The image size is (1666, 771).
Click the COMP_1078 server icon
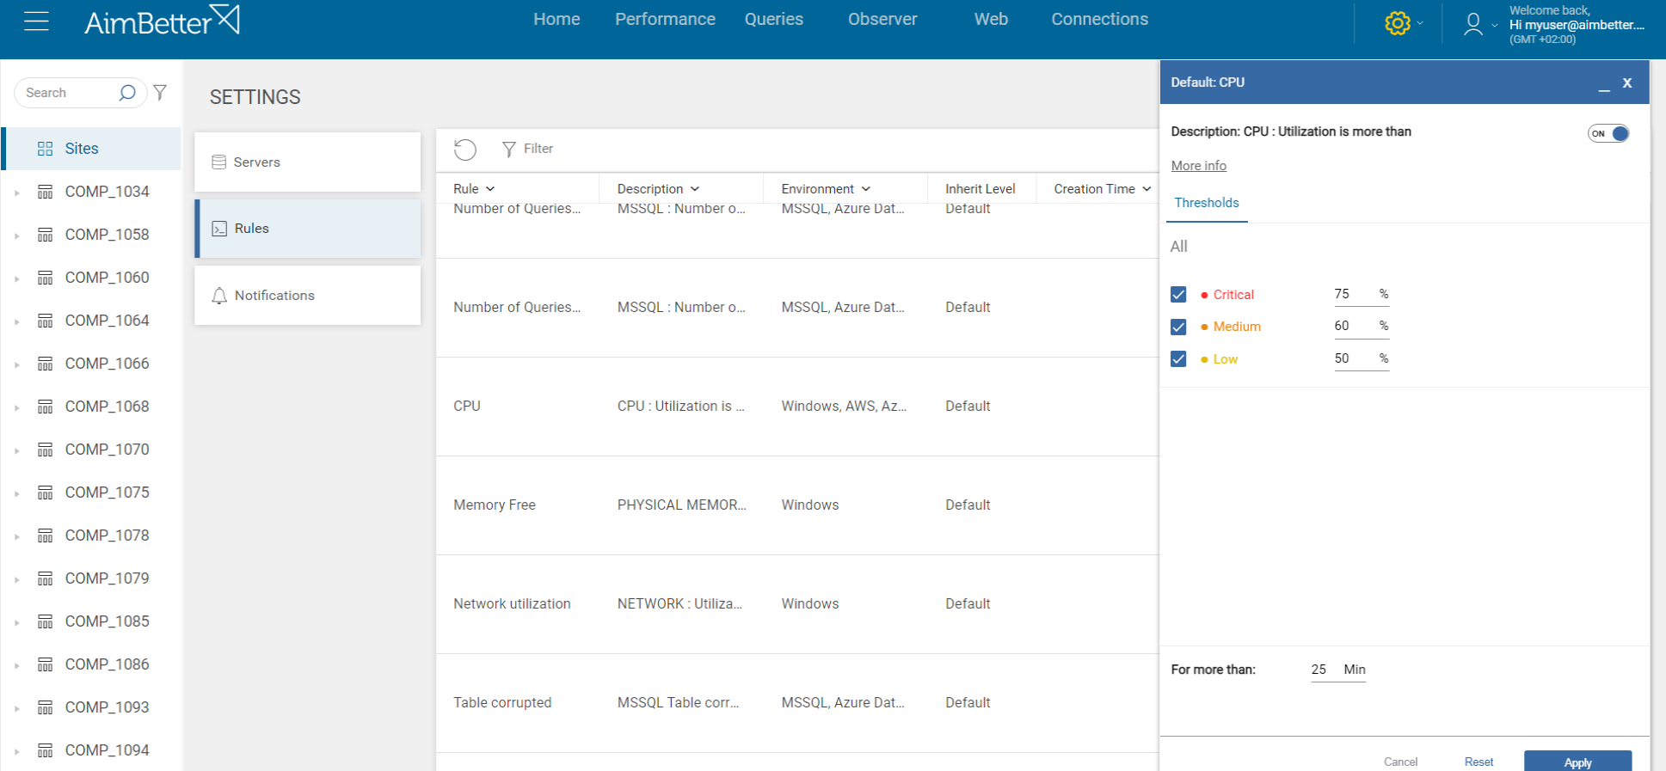coord(46,535)
